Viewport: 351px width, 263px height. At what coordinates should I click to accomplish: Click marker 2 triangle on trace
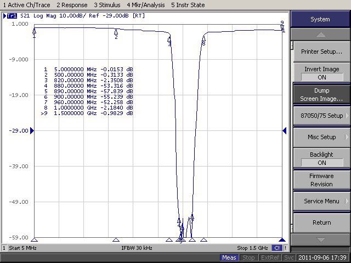[x=116, y=32]
